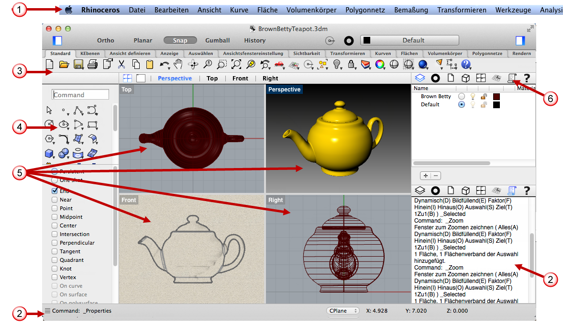
Task: Open the CPlane dropdown in status bar
Action: click(342, 311)
